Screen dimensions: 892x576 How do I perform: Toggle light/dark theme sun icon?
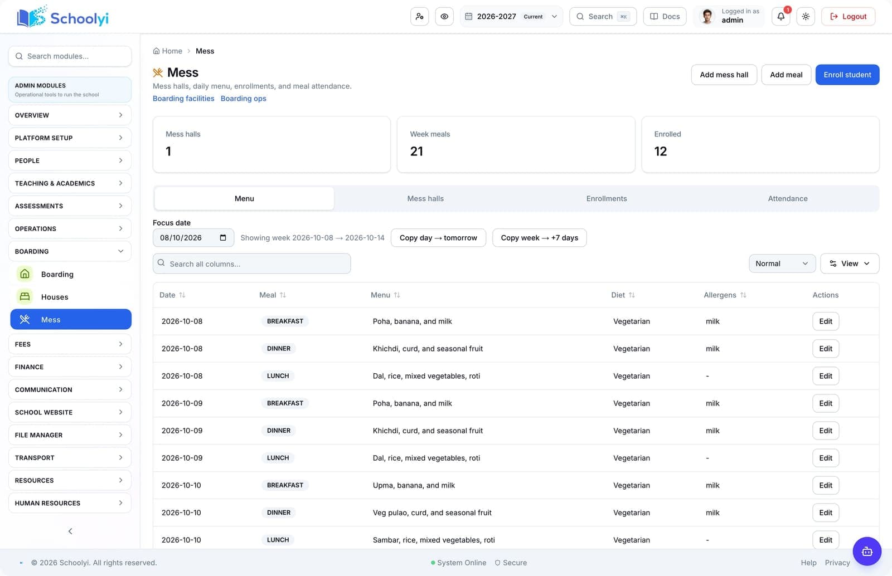pos(806,17)
